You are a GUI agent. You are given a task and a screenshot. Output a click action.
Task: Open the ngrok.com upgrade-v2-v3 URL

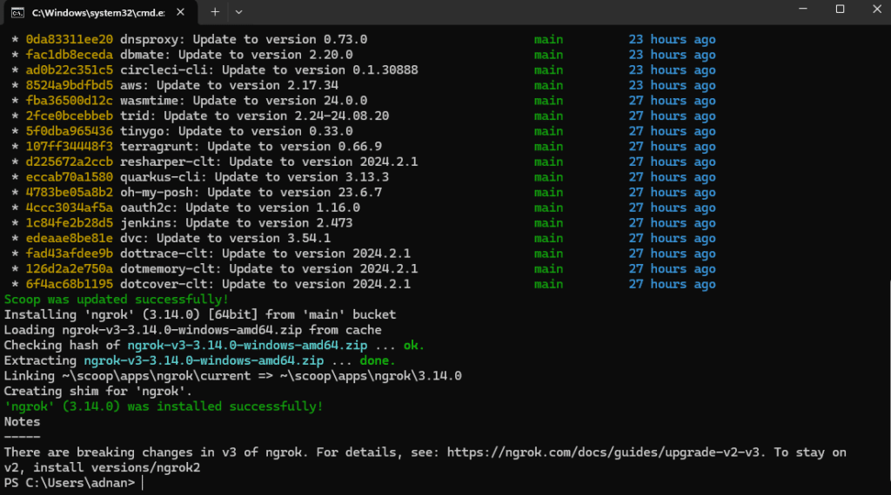[x=606, y=452]
